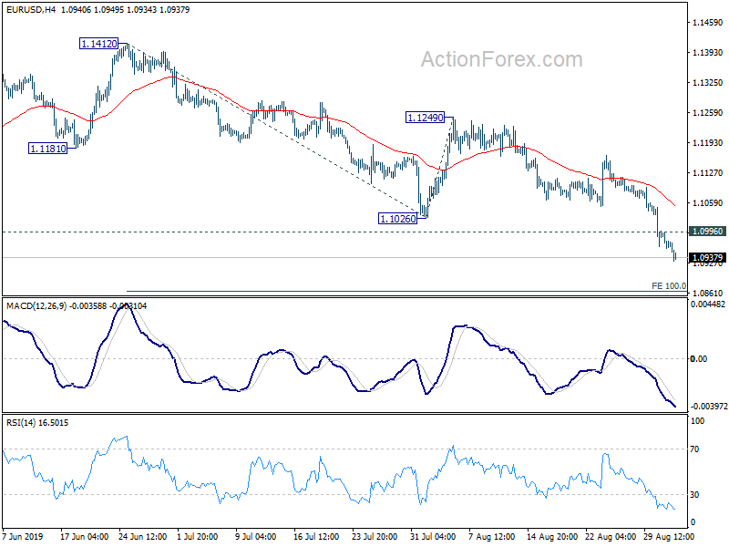Click the 23 Jul 20:00 date label
729x547 pixels.
pos(375,537)
